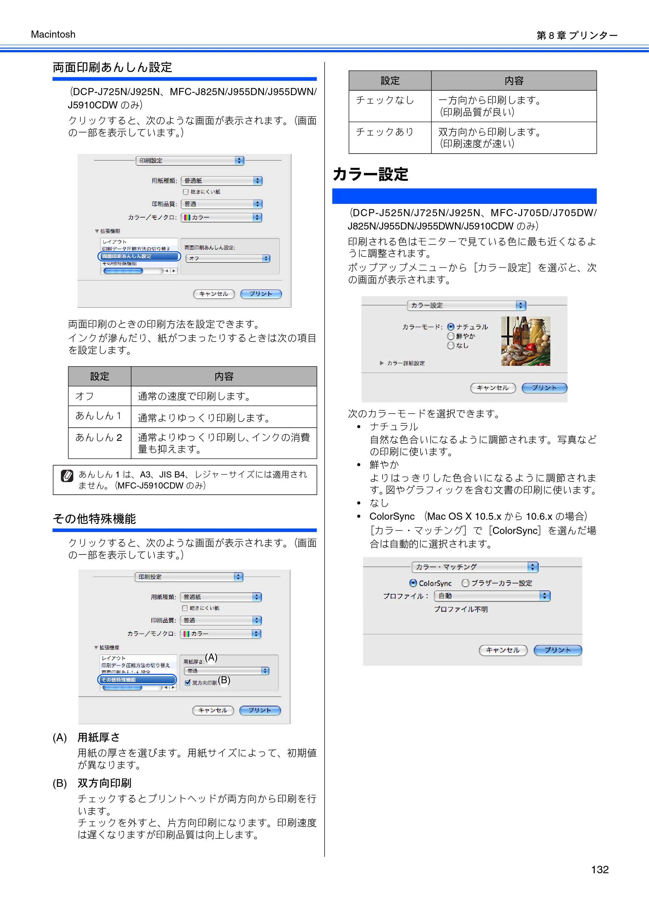Open カラー/モノクロ dropdown in the 両面印刷あんしん設定 dialog
Screen dimensions: 649x919
point(222,217)
